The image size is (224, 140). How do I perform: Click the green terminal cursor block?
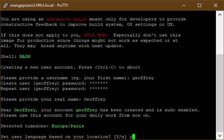click(x=134, y=137)
